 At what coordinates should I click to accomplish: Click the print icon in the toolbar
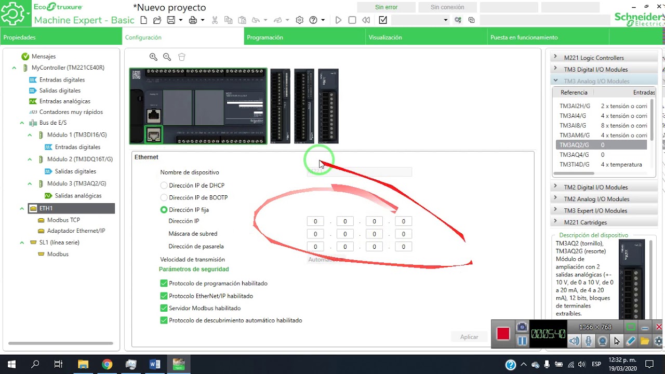coord(193,20)
